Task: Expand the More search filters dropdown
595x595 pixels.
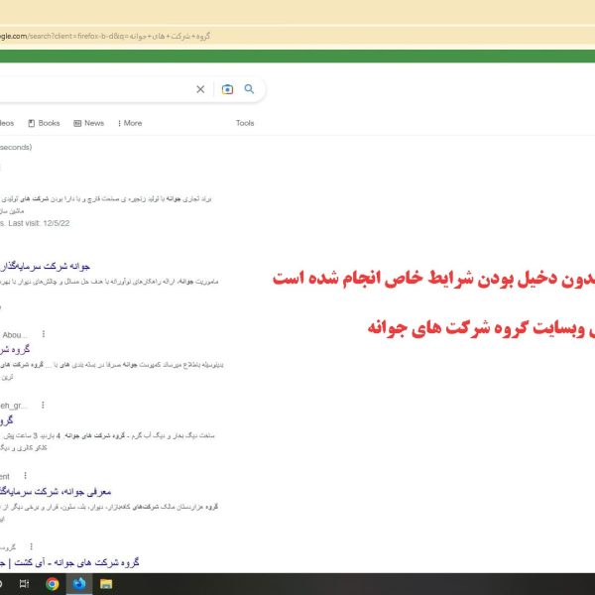Action: [x=129, y=123]
